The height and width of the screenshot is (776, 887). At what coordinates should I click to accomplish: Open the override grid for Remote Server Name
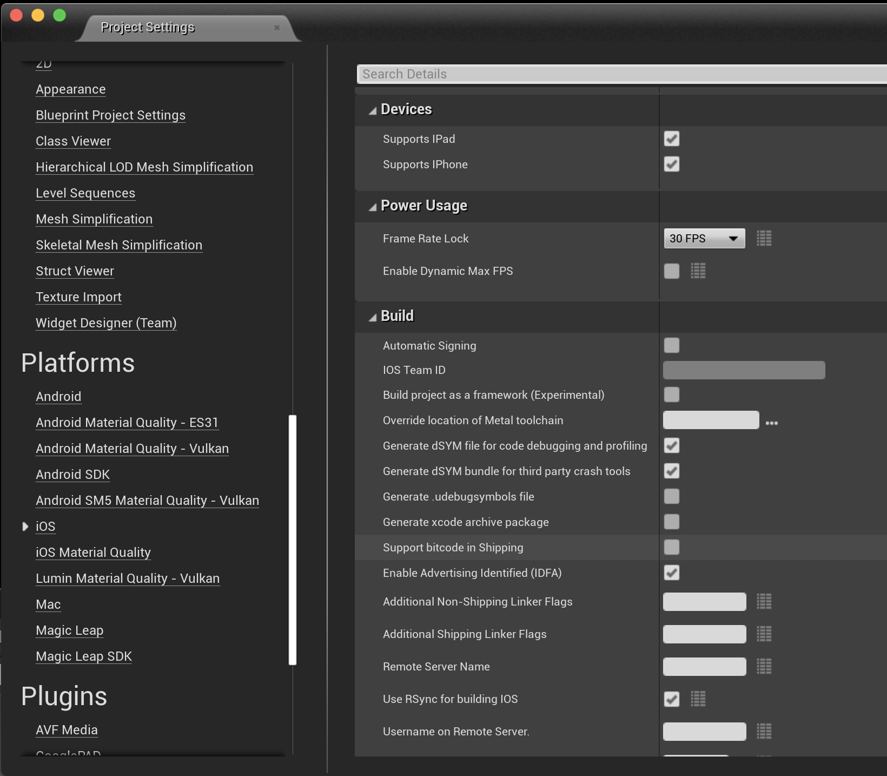point(764,666)
